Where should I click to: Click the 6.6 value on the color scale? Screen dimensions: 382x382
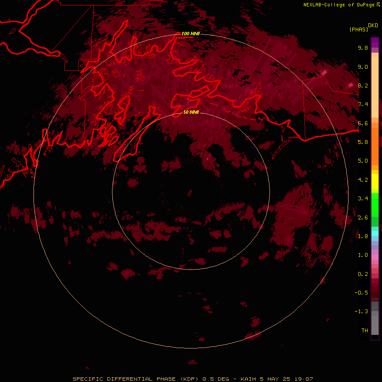coord(363,123)
